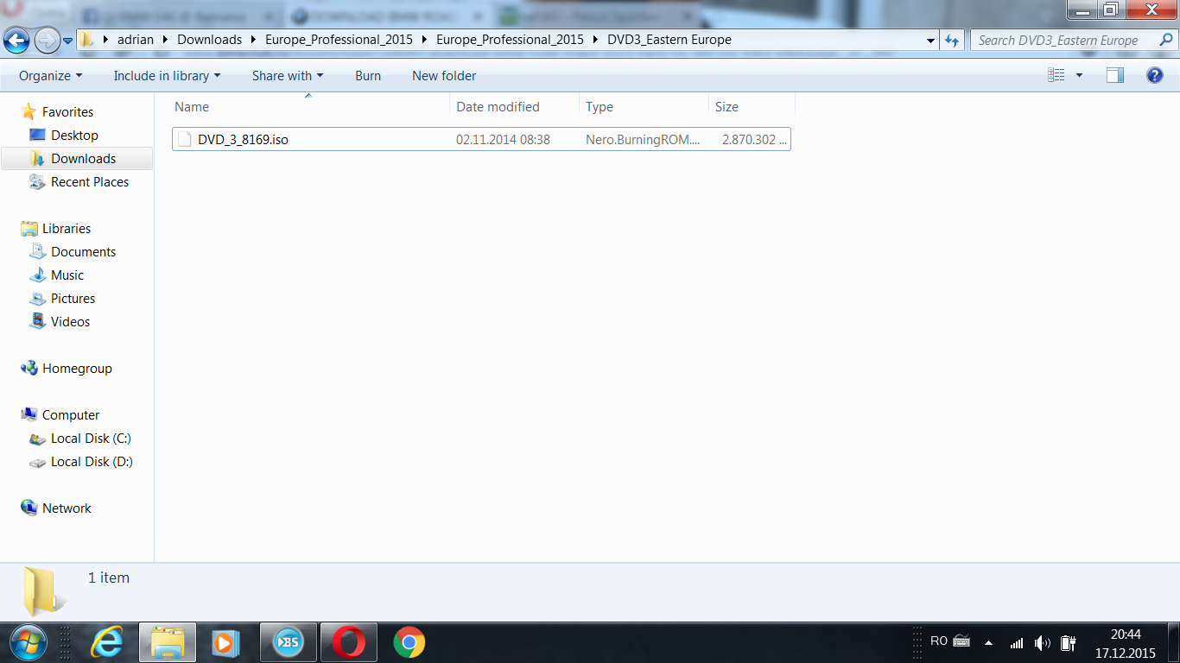Screen dimensions: 1180x663
Task: Sort by the Size column header
Action: [x=752, y=107]
